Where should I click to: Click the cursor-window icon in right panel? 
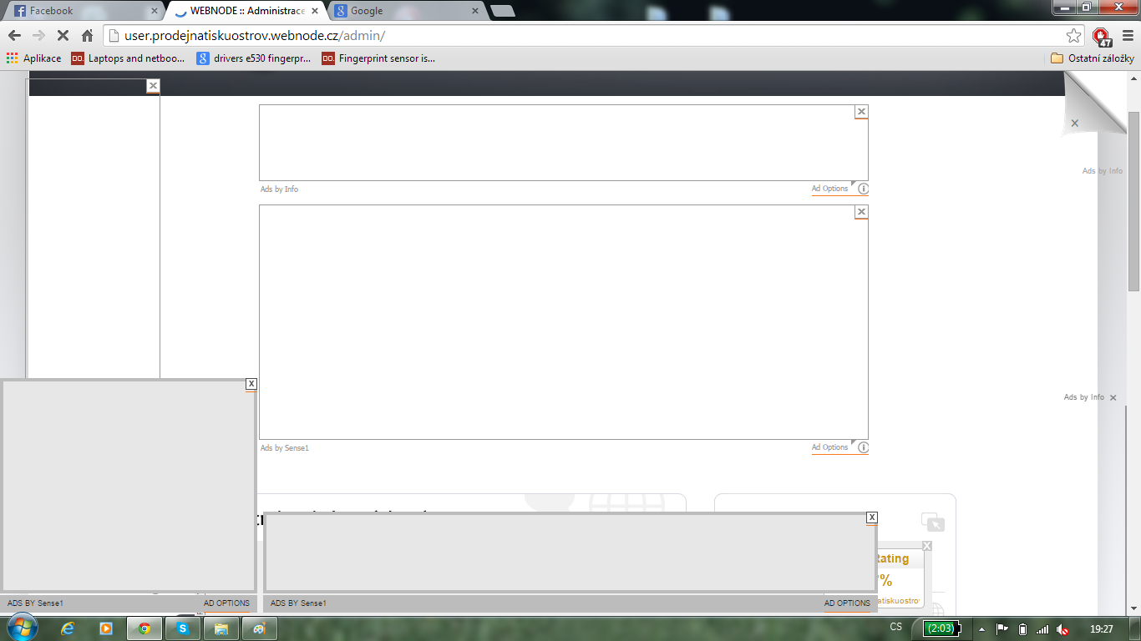click(x=933, y=522)
